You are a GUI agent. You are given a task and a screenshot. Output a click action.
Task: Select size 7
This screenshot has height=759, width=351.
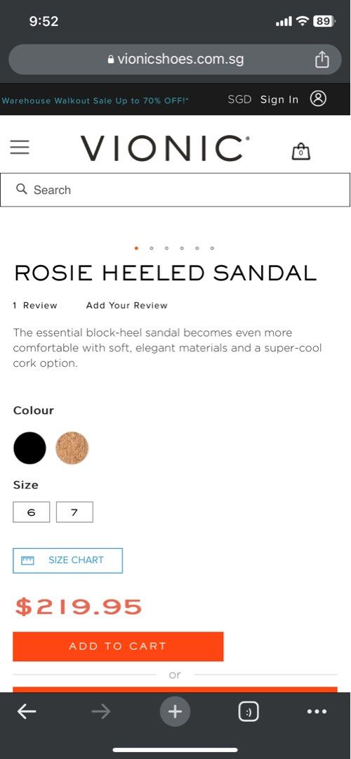coord(74,512)
